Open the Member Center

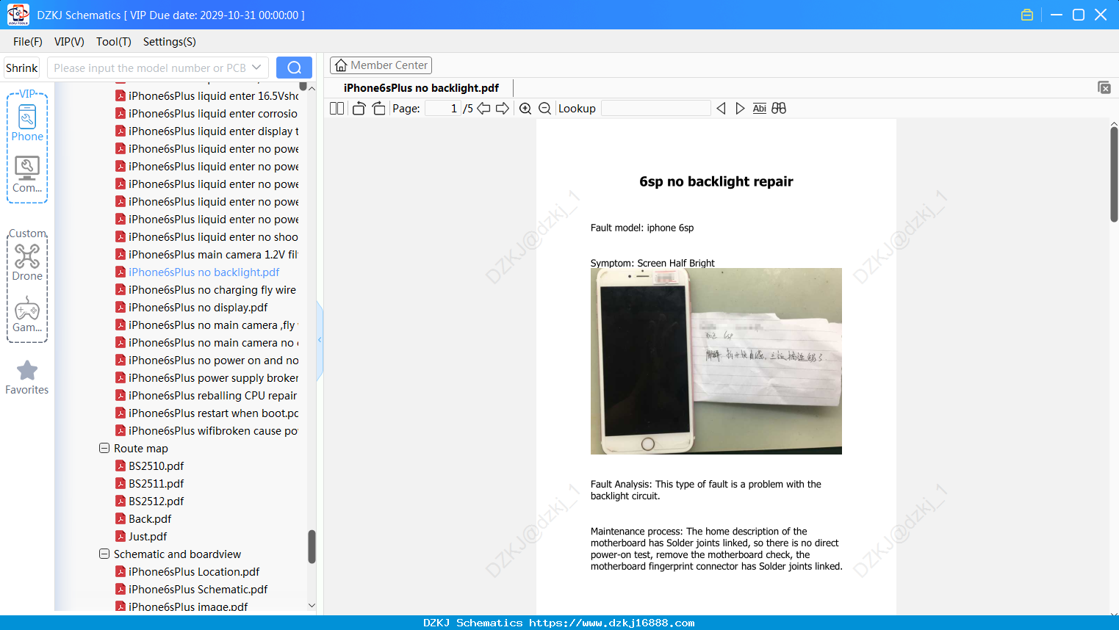381,65
